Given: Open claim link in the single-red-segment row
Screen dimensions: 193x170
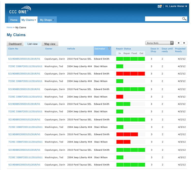Looking at the screenshot, I should pos(25,97).
